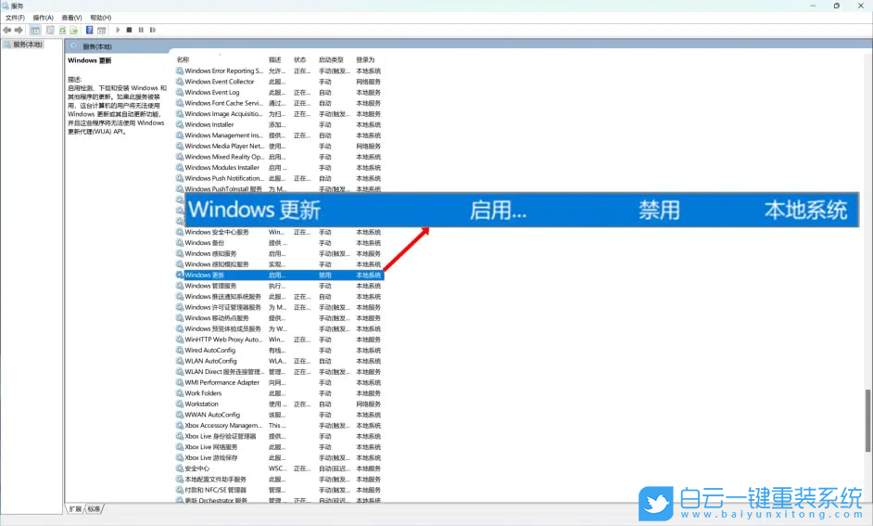This screenshot has width=873, height=526.
Task: Select Windows Mixed Reality OpenXR row
Action: click(x=280, y=157)
